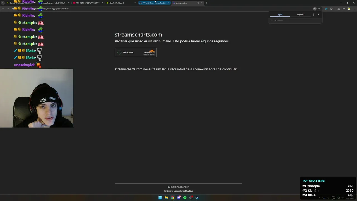Screen dimensions: 357x201
Task: Bookmark this page with the star icon
Action: 319,9
